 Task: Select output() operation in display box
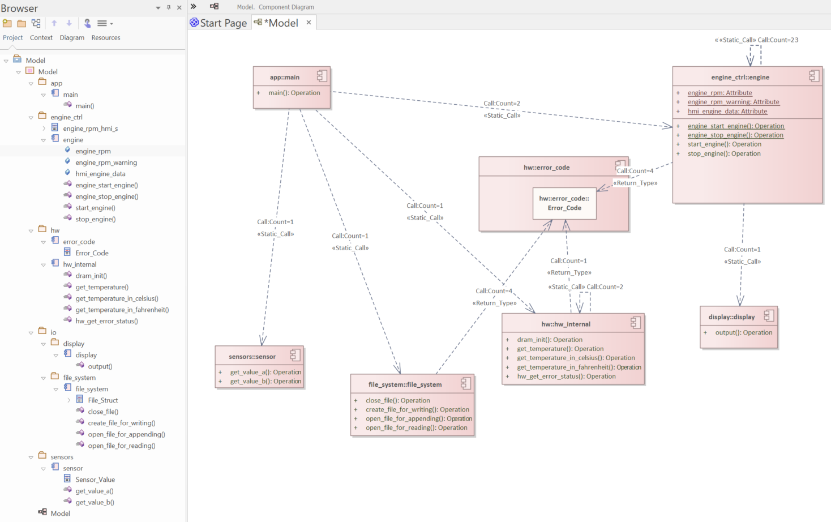744,332
